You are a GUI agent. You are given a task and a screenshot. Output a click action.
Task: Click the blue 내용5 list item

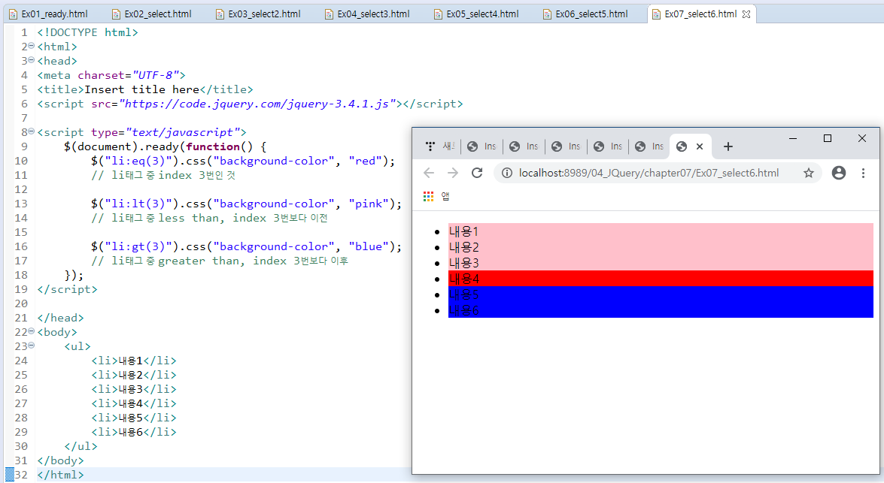pos(661,294)
